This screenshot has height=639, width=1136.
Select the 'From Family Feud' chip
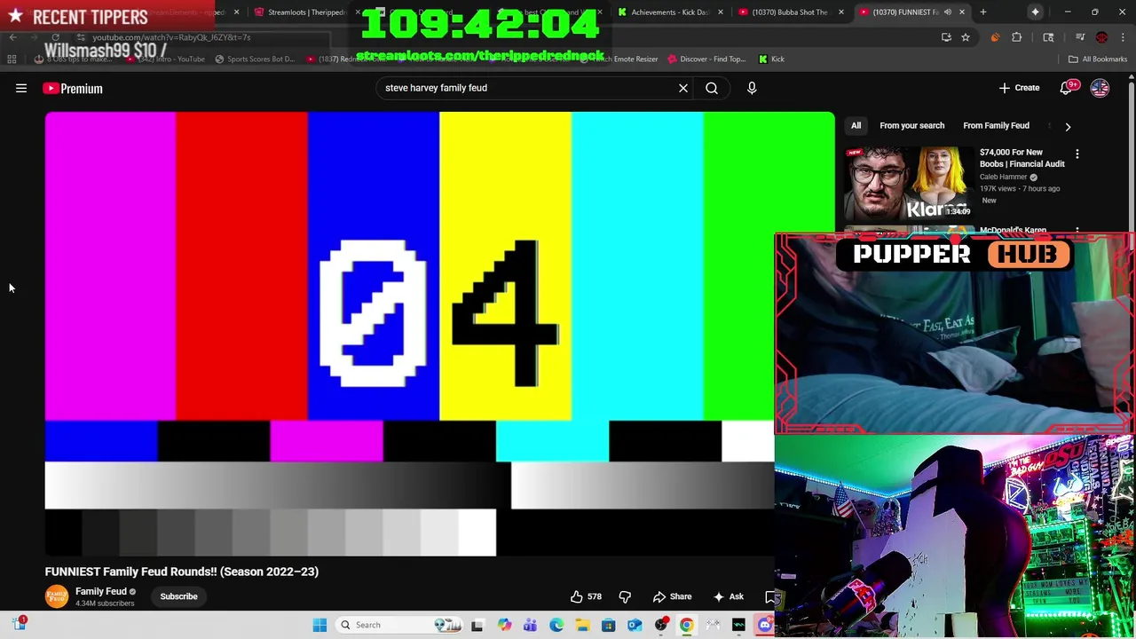(996, 126)
